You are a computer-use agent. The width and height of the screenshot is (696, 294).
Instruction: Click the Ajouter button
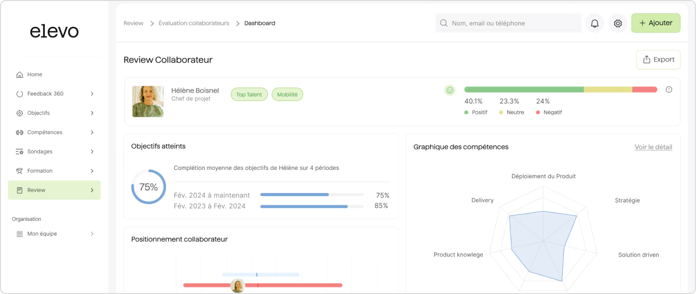point(656,23)
